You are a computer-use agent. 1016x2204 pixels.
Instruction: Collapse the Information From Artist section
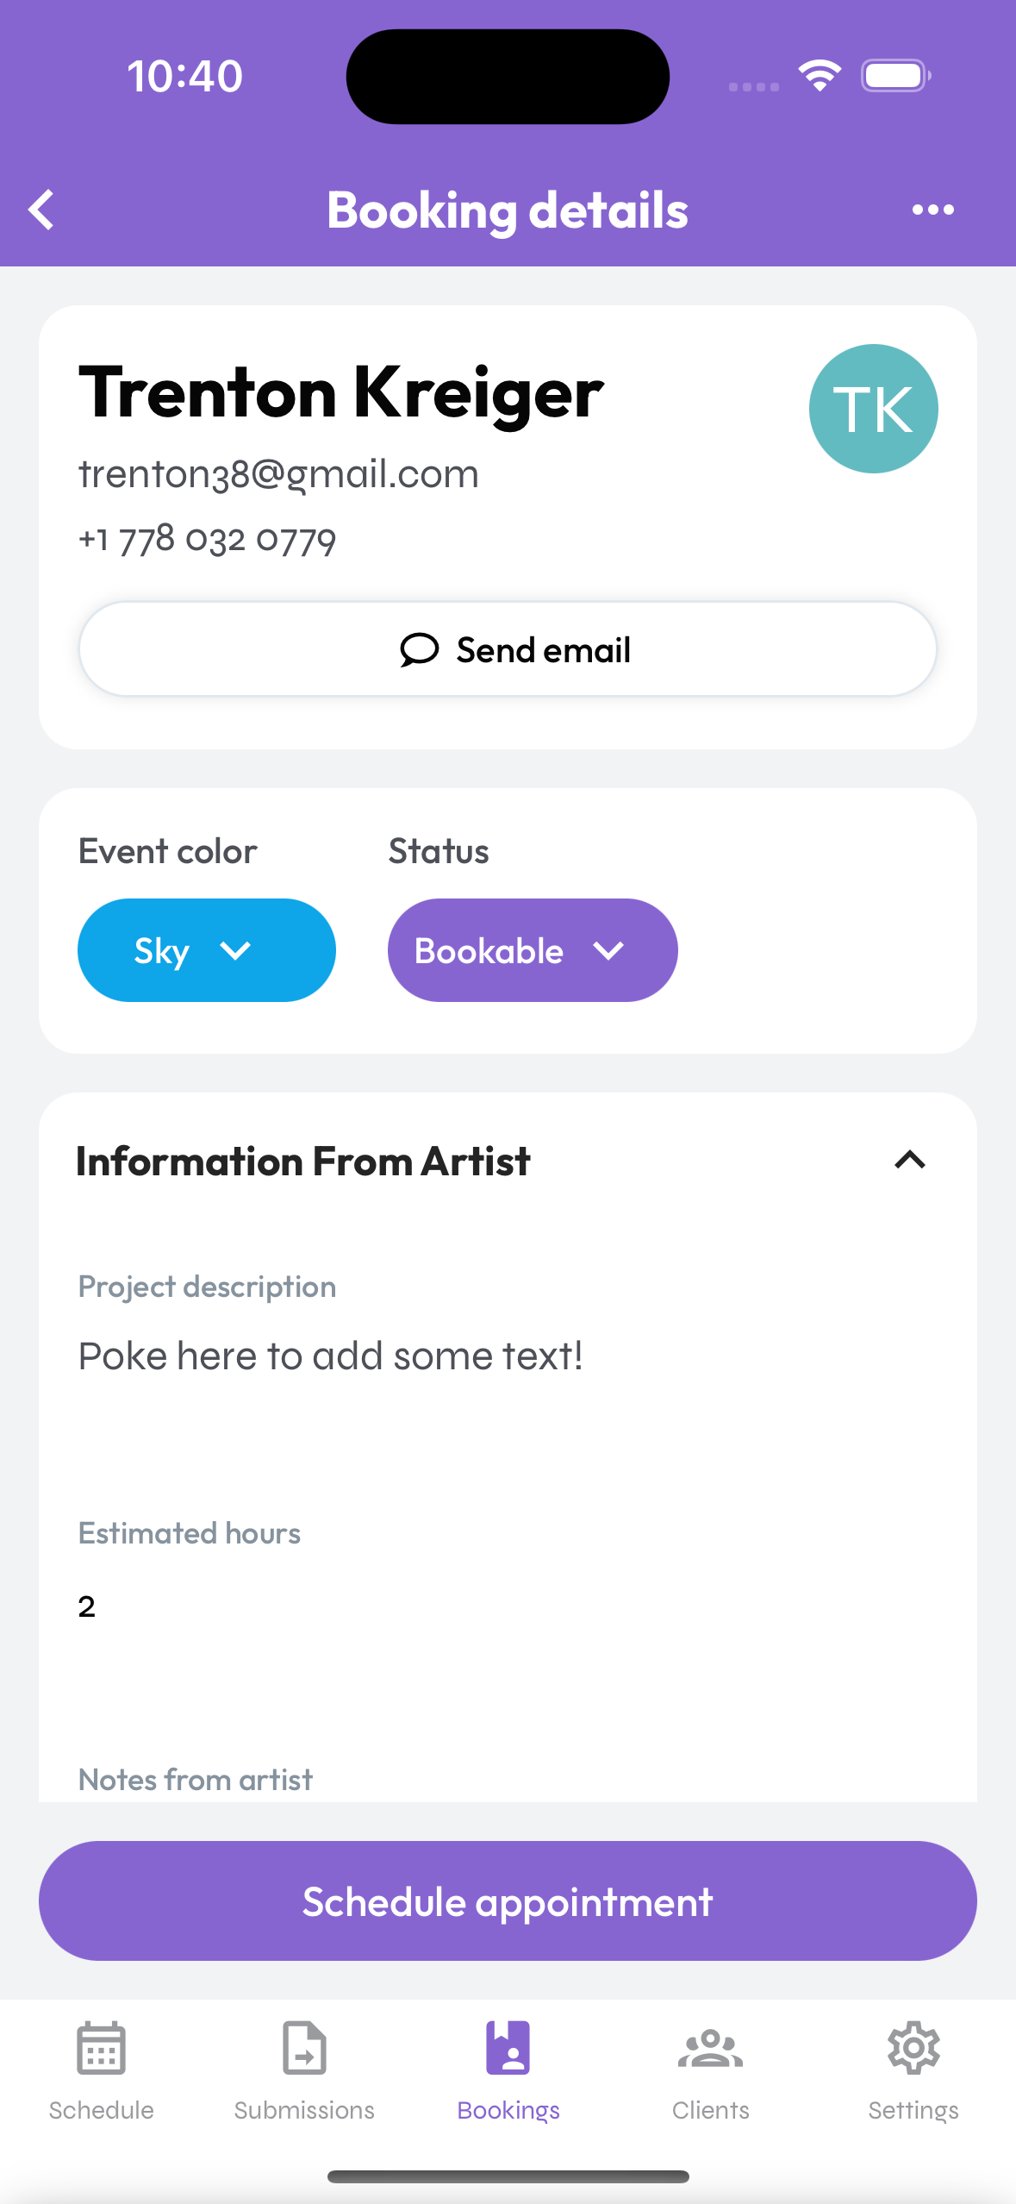(x=910, y=1161)
